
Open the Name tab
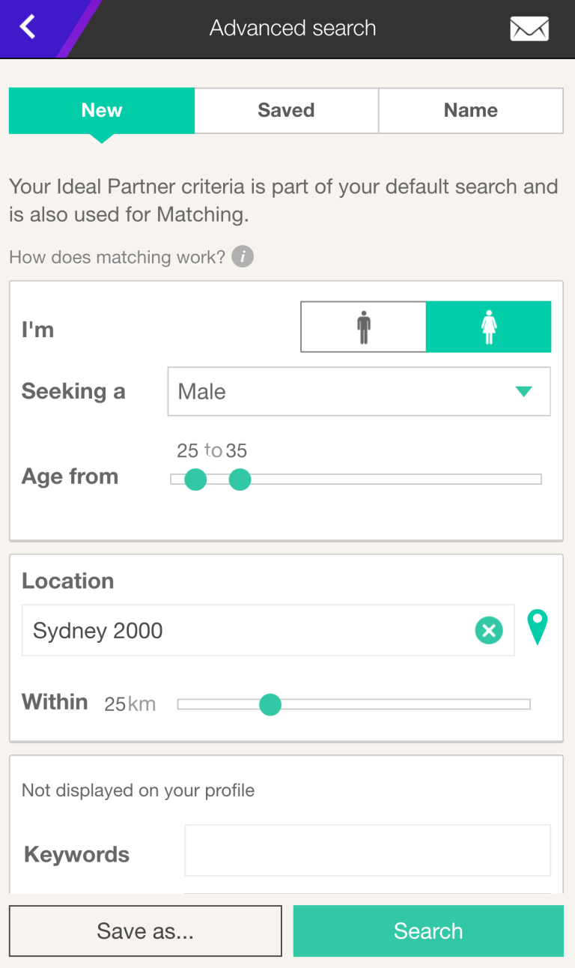470,110
